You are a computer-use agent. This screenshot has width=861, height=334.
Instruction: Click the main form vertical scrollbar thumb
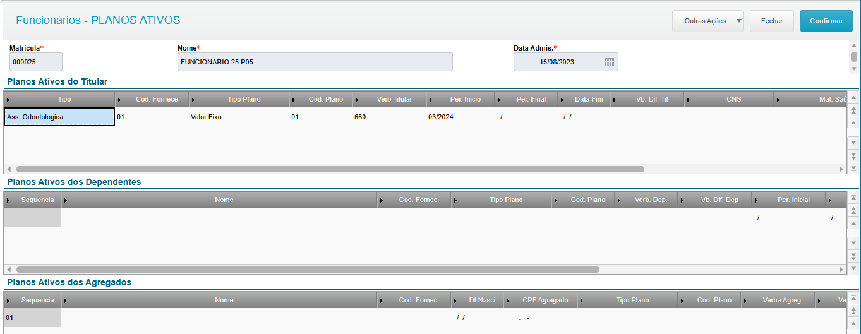tap(854, 57)
